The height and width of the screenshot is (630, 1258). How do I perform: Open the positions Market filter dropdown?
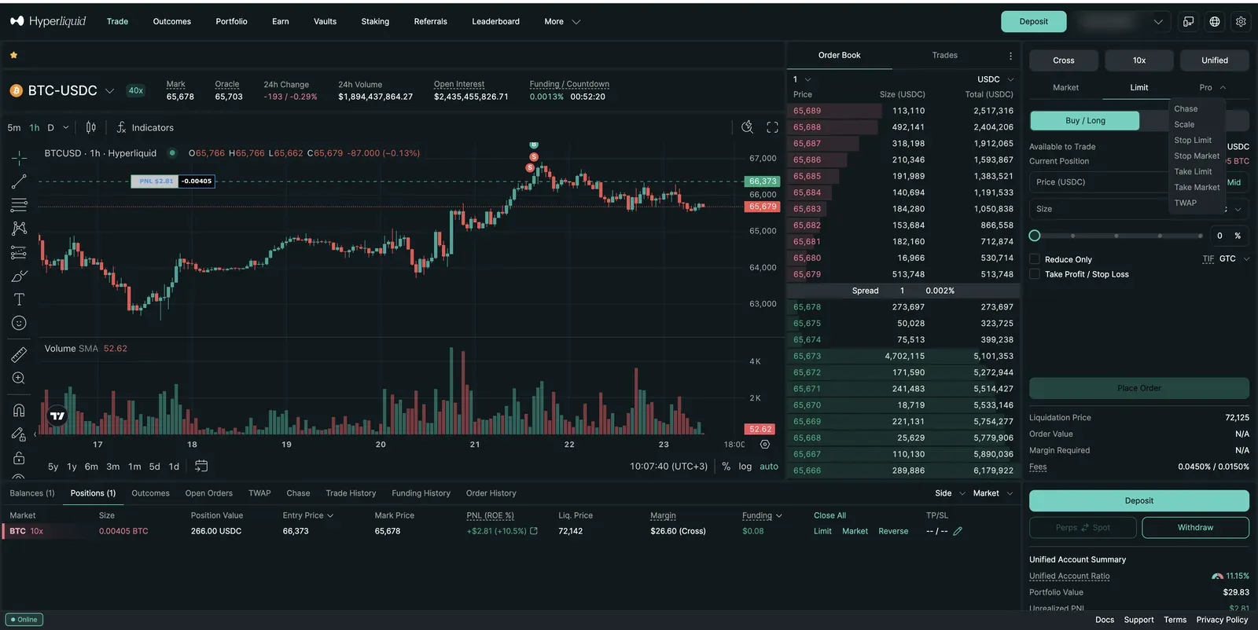993,493
